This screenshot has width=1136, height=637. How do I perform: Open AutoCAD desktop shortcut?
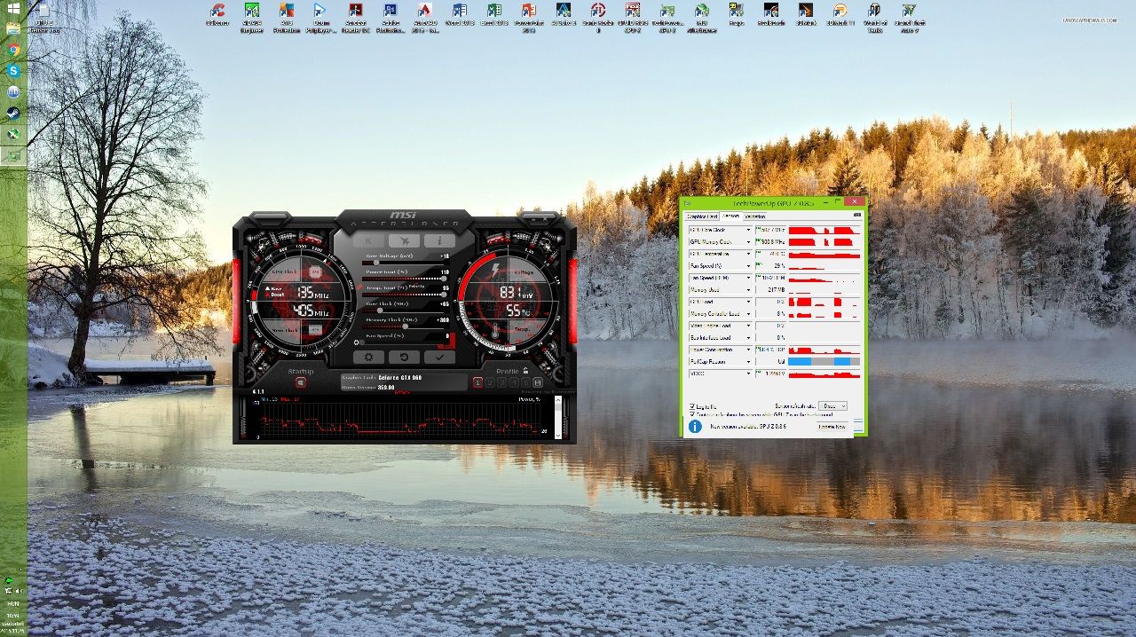pos(424,16)
